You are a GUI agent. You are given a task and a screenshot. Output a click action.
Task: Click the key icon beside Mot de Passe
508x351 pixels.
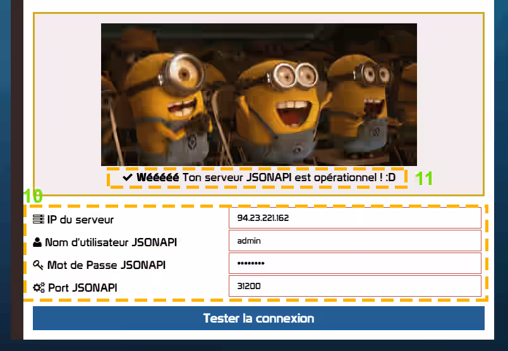[x=38, y=265]
